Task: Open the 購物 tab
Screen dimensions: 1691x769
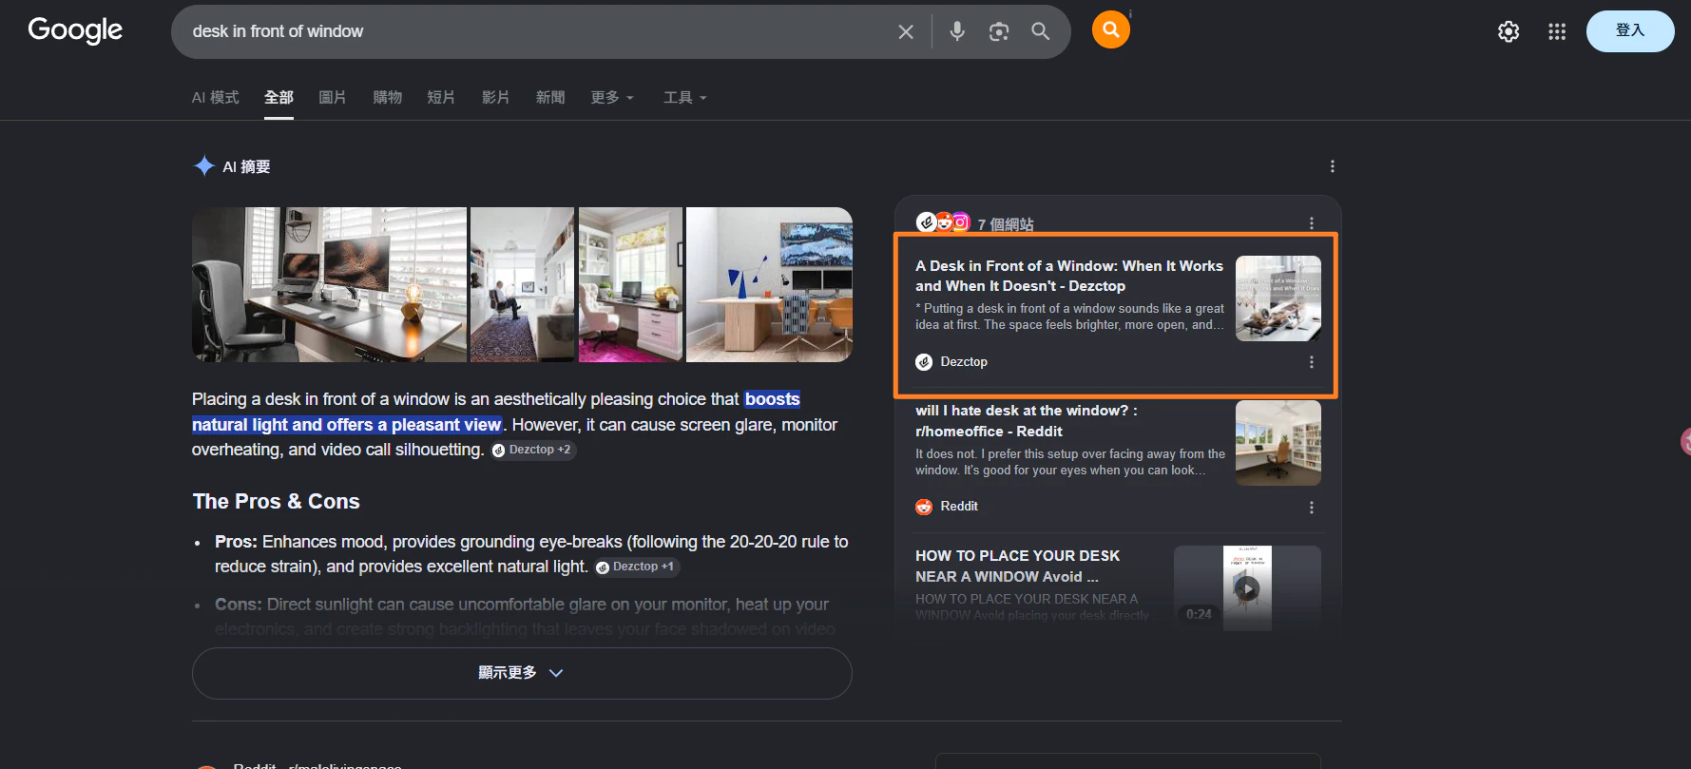Action: click(387, 97)
